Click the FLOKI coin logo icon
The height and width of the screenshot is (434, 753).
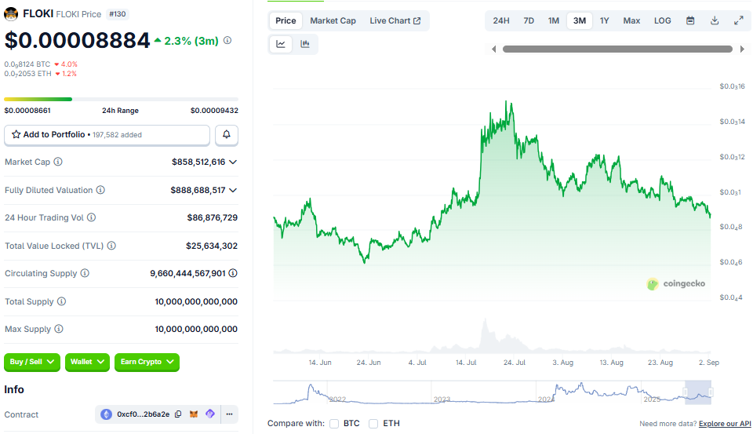tap(11, 14)
